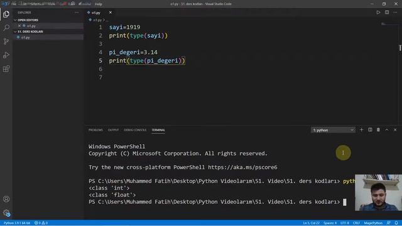Maximize the terminal panel with chevron up
The image size is (402, 226).
point(387,130)
